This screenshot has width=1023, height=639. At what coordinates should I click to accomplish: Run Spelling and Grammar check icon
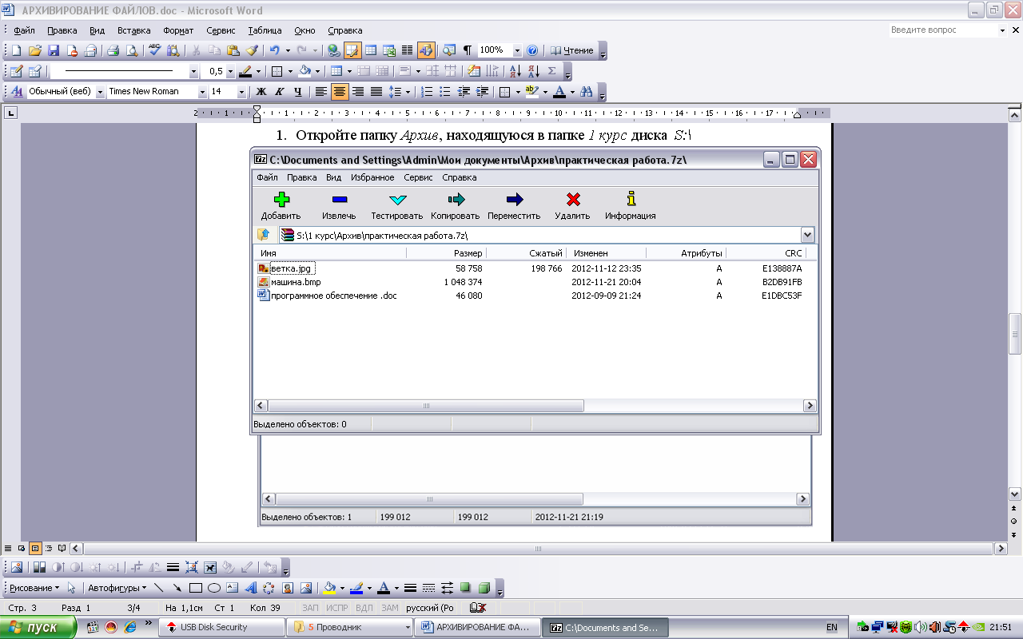(155, 50)
